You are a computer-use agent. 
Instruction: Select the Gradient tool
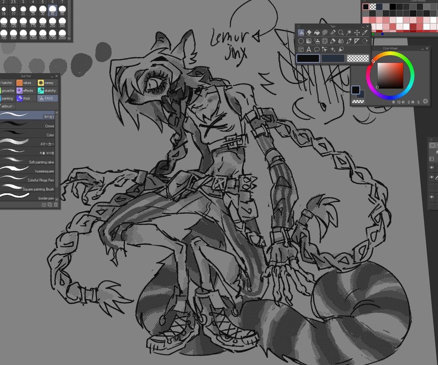(309, 41)
